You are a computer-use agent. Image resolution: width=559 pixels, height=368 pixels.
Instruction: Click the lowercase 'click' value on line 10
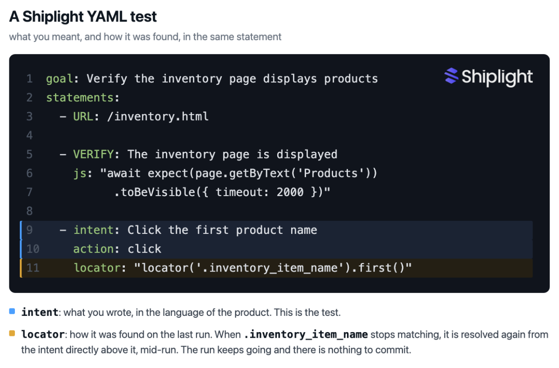tap(144, 249)
